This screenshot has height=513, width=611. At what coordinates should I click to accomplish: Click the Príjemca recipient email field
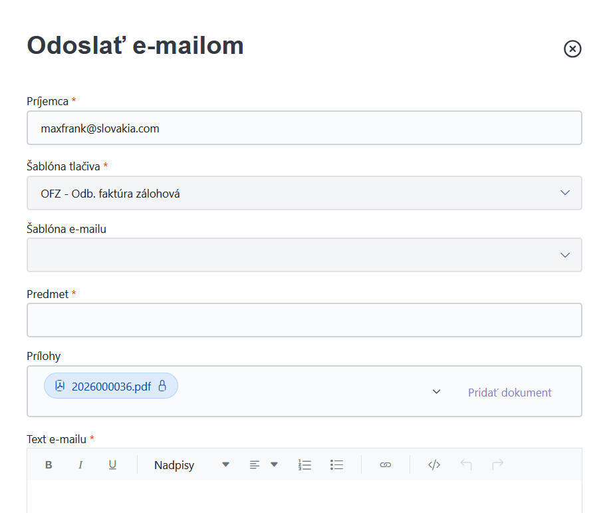(305, 128)
